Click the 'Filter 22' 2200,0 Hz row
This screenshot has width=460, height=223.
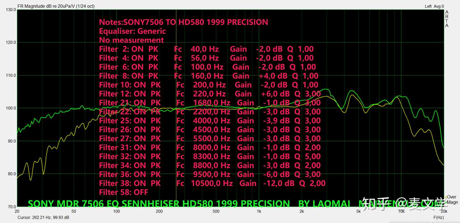210,112
